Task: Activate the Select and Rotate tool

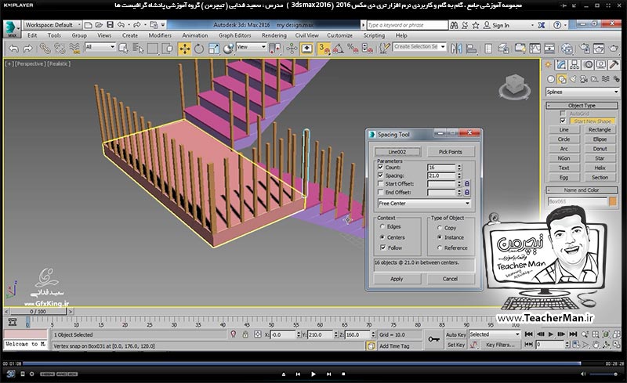Action: point(199,49)
